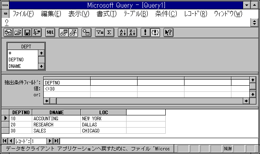Click the DNAME column header
Screen dimensions: 260x154
(56, 113)
